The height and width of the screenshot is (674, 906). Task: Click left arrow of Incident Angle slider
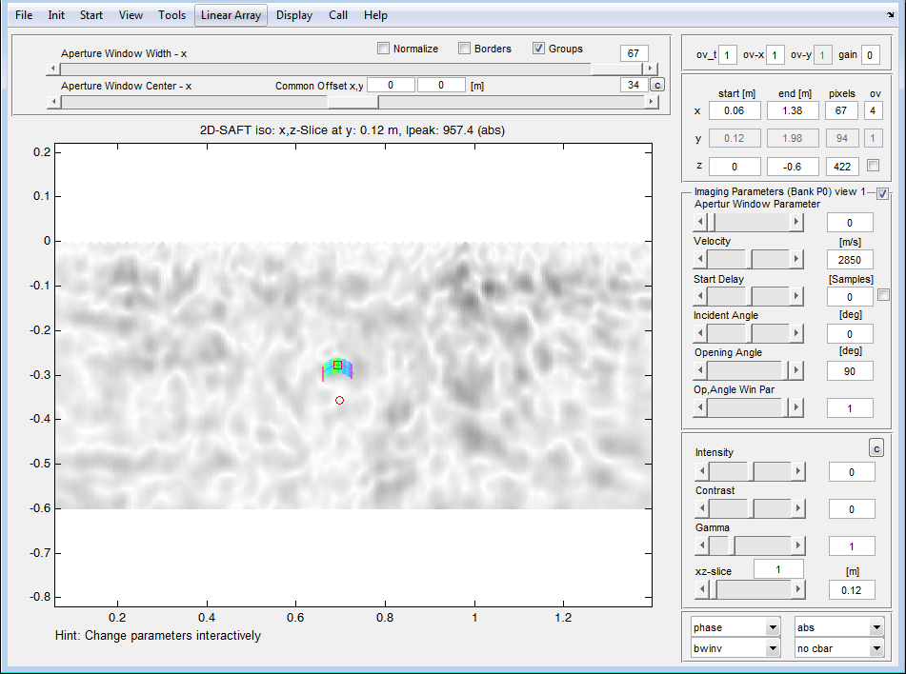click(700, 333)
